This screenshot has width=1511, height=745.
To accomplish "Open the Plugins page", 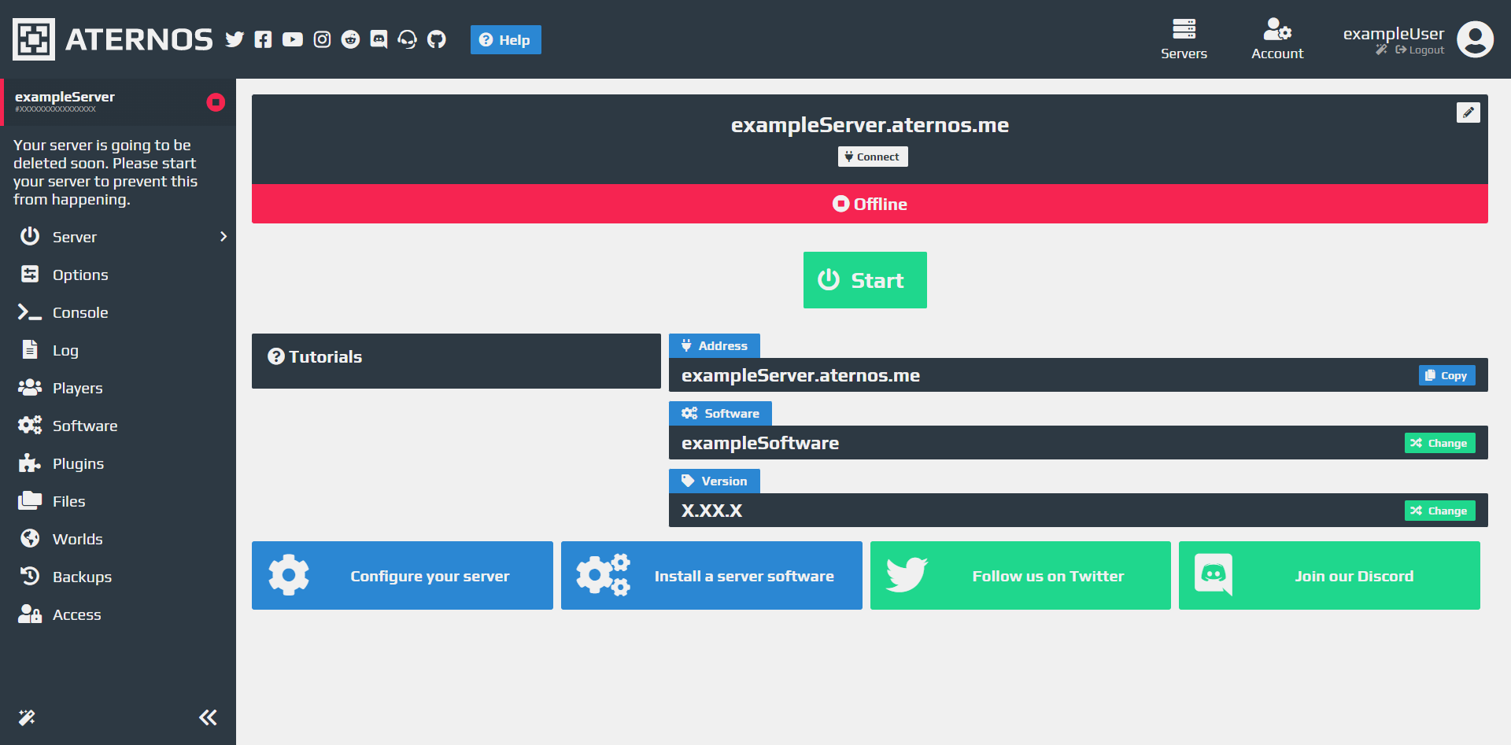I will pos(118,463).
